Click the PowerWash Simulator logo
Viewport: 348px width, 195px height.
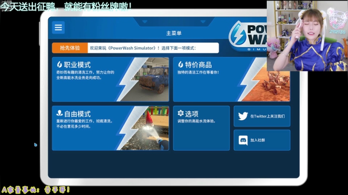click(248, 36)
